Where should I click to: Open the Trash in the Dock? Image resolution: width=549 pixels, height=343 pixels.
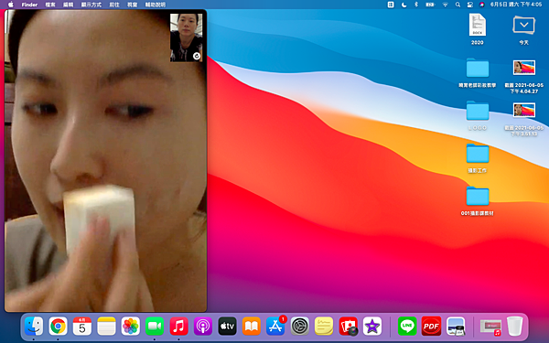tap(514, 327)
